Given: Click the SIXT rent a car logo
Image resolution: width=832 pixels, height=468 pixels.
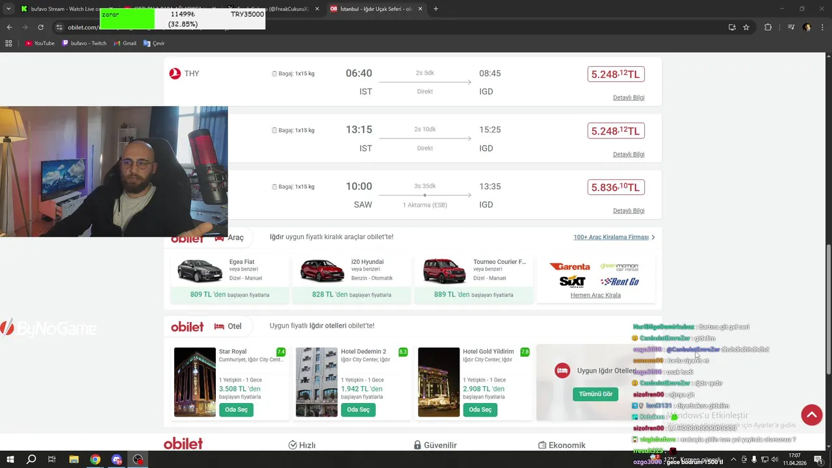Looking at the screenshot, I should [x=573, y=281].
